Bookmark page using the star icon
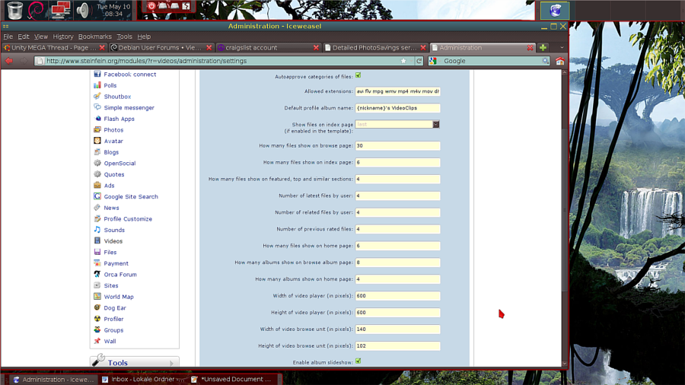 coord(403,61)
